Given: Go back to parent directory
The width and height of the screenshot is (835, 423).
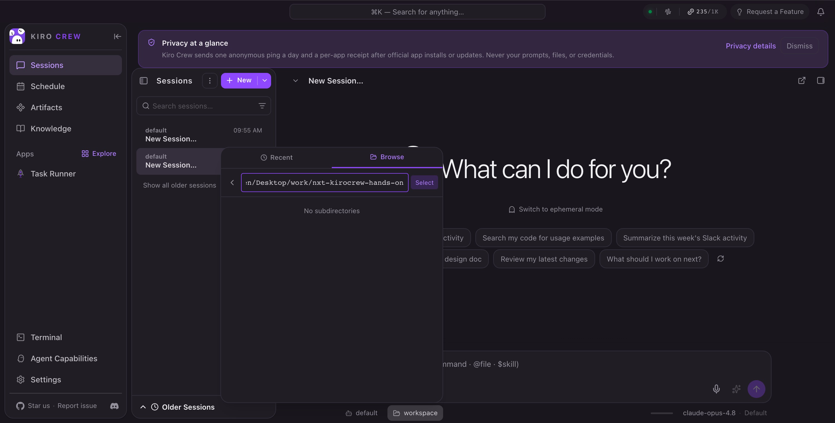Looking at the screenshot, I should [232, 183].
